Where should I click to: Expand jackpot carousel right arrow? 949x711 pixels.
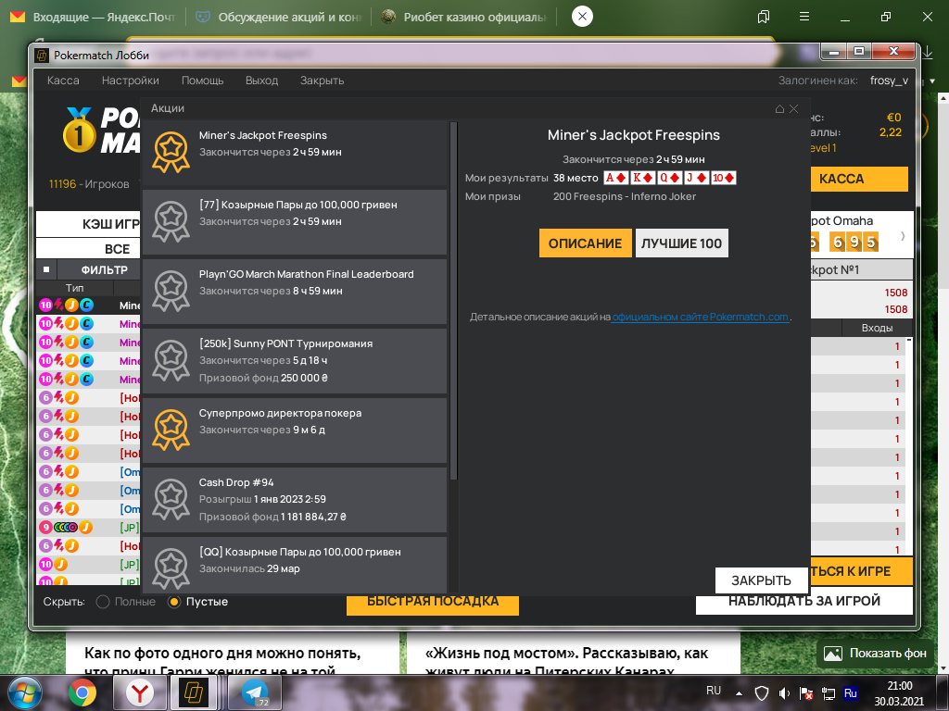point(903,236)
